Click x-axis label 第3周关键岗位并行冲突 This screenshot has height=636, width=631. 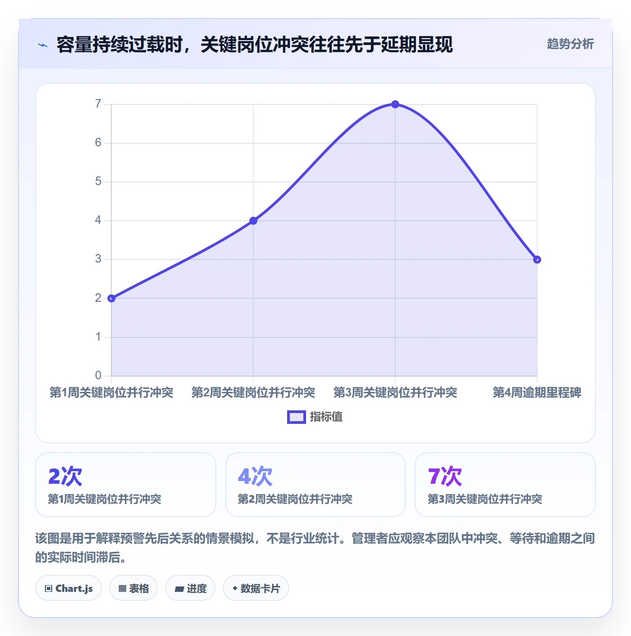coord(395,393)
